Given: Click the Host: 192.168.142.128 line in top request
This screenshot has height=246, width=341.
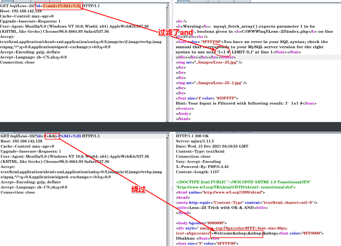Looking at the screenshot, I should 21,11.
